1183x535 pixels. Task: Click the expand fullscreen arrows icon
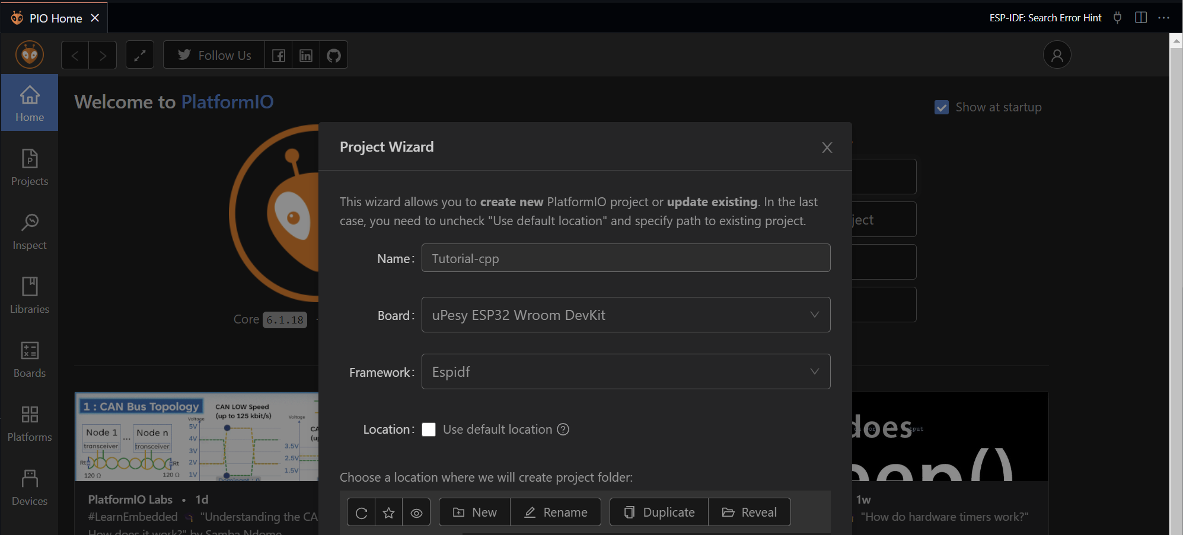click(x=140, y=56)
